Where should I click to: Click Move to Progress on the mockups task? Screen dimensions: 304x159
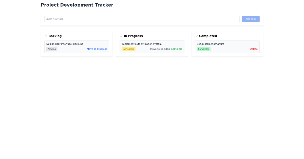tap(97, 49)
